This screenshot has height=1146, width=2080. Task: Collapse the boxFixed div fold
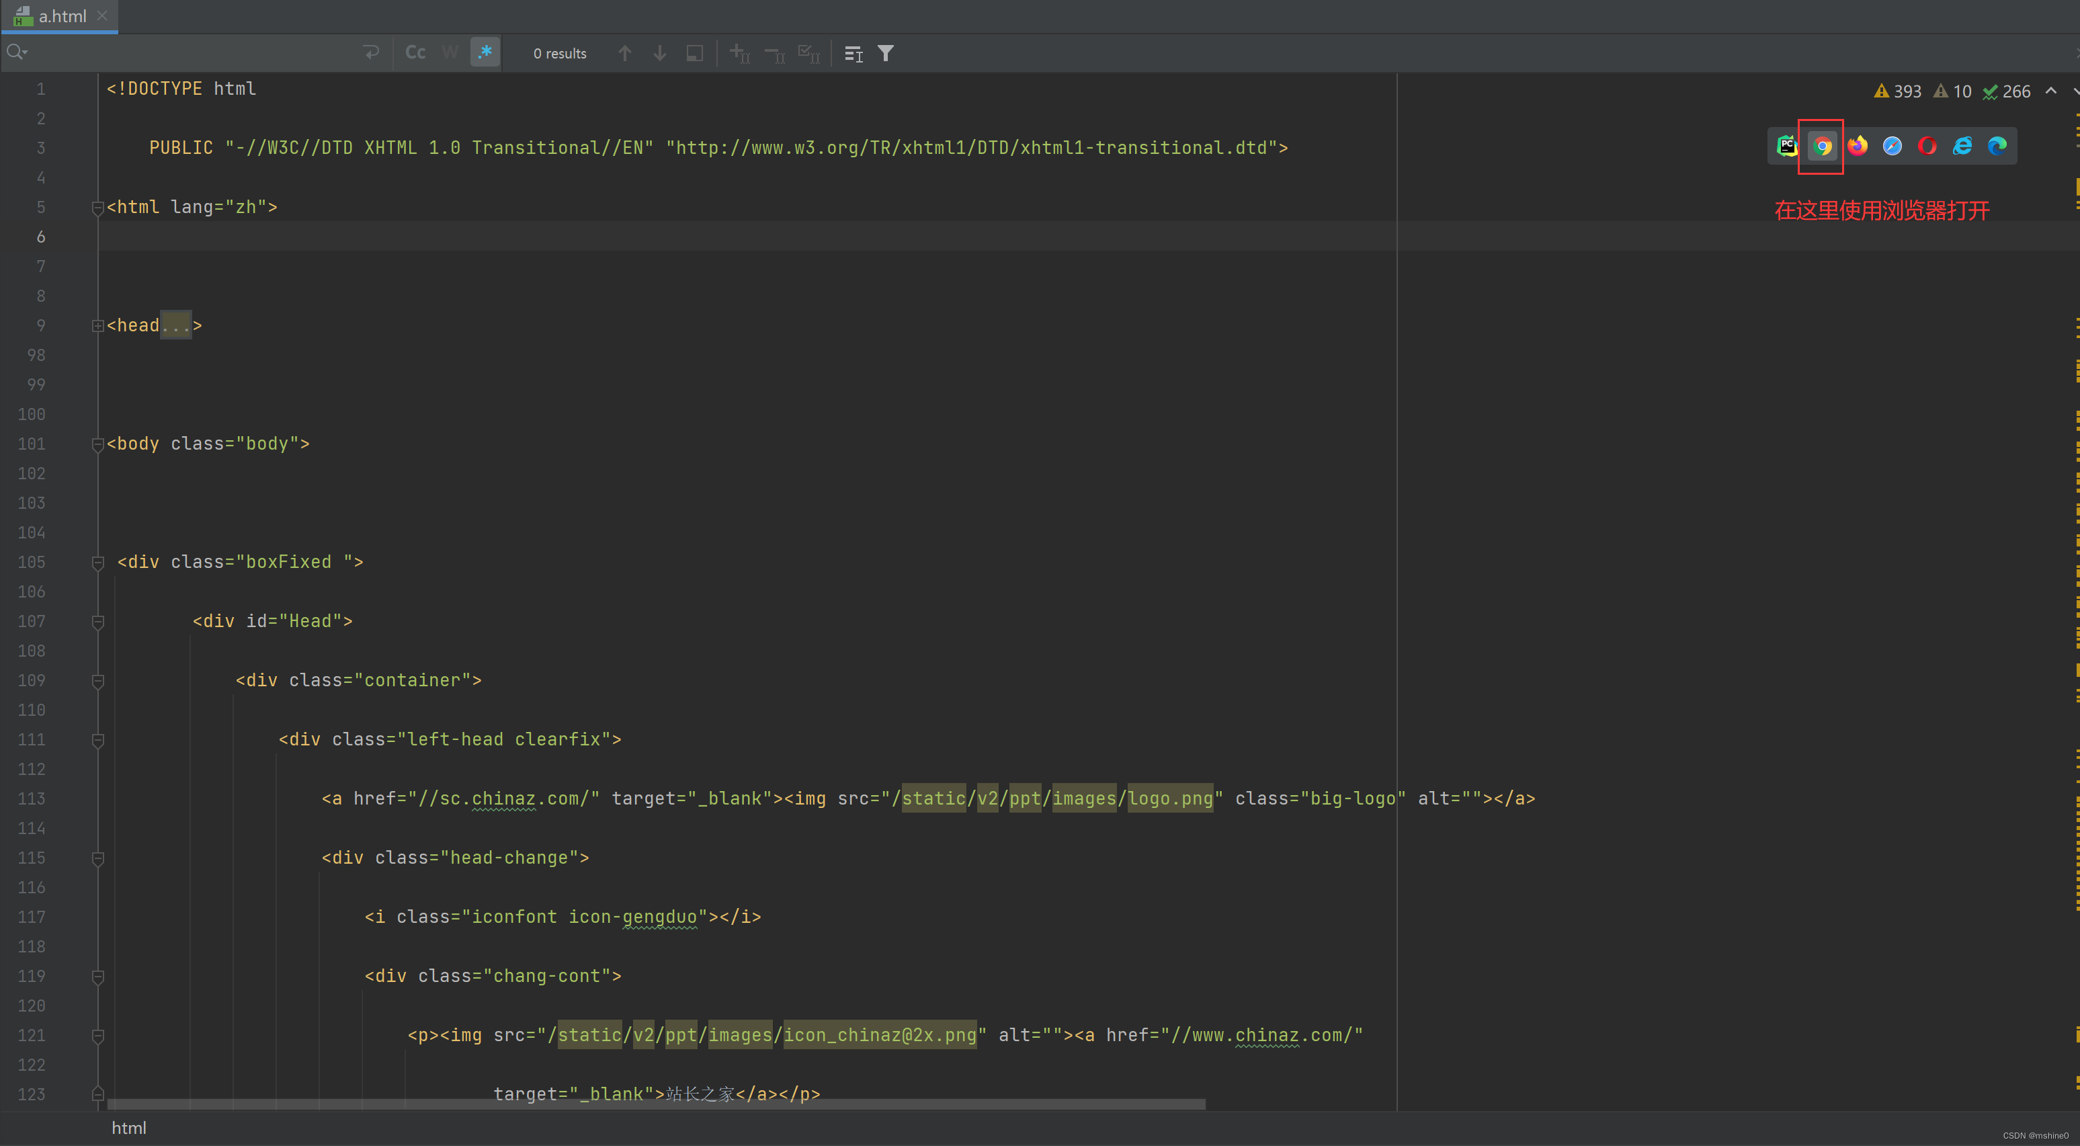coord(97,563)
